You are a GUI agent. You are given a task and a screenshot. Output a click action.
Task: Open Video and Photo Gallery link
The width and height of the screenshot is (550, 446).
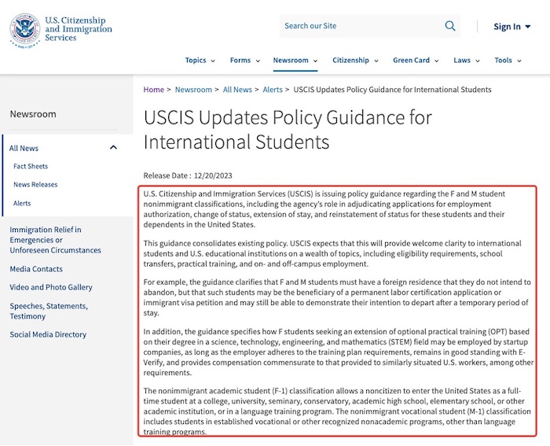tap(51, 287)
